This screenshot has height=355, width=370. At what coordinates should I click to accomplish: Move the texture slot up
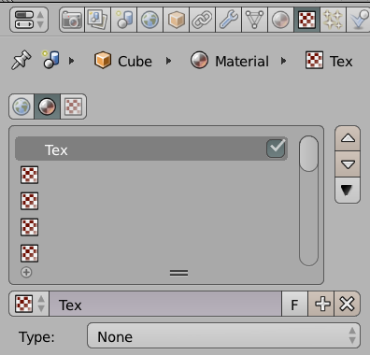click(x=348, y=138)
